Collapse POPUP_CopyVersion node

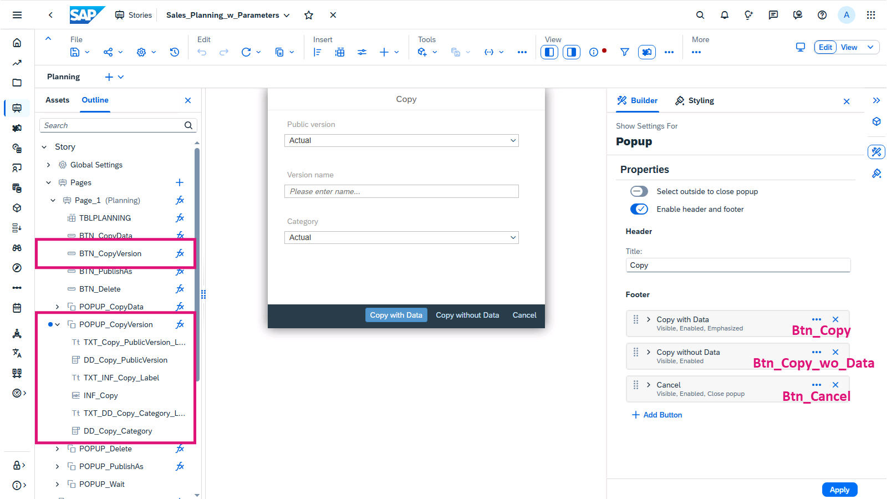coord(58,324)
